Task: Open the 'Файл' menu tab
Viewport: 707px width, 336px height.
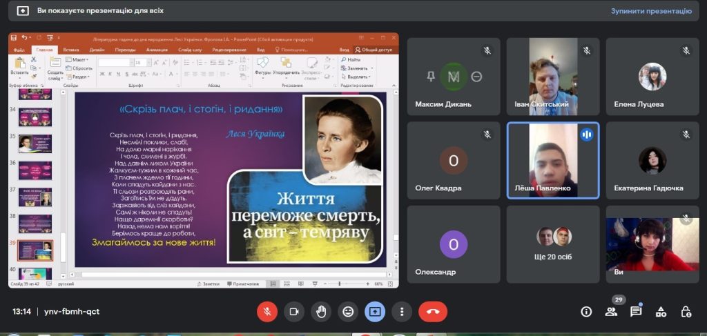Action: 19,50
